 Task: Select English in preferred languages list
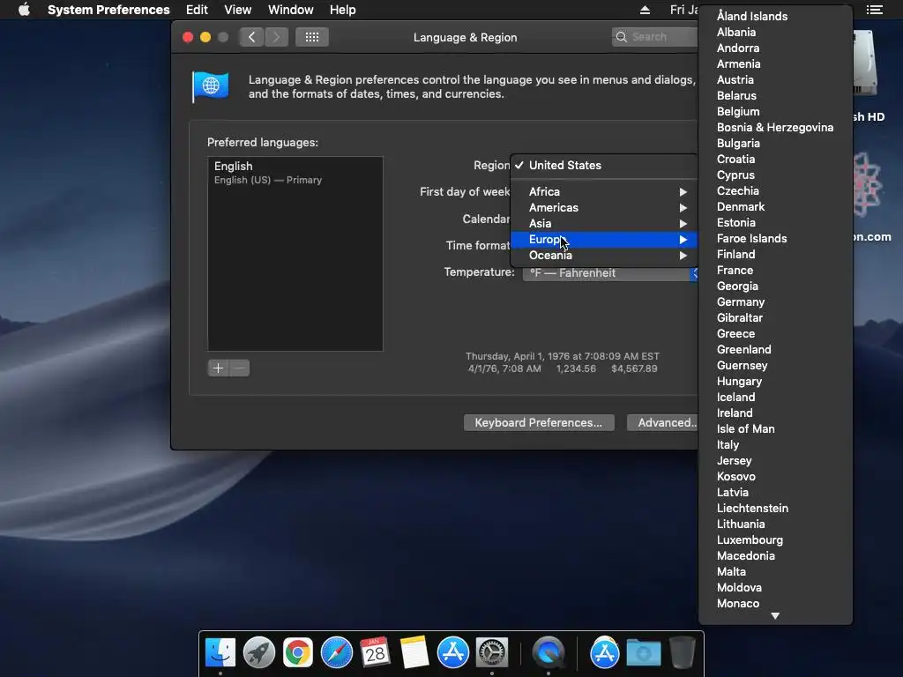point(295,173)
